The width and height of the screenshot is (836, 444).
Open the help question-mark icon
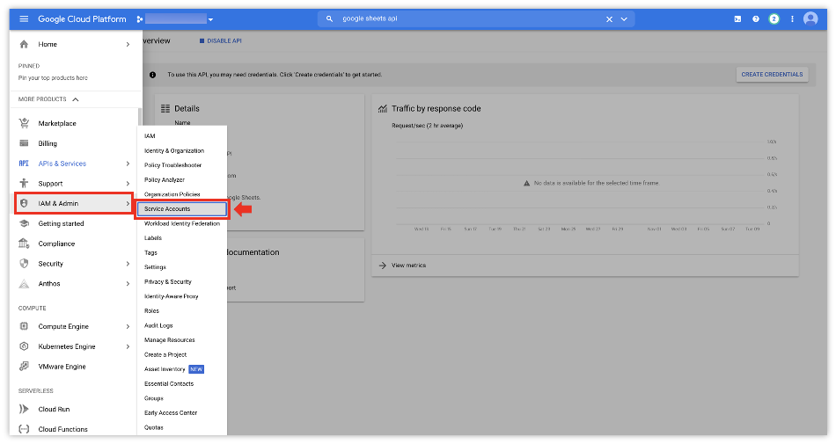click(x=756, y=19)
